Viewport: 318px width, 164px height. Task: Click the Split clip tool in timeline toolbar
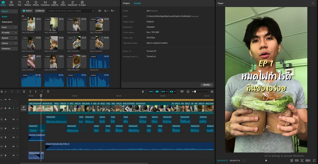[x=24, y=92]
